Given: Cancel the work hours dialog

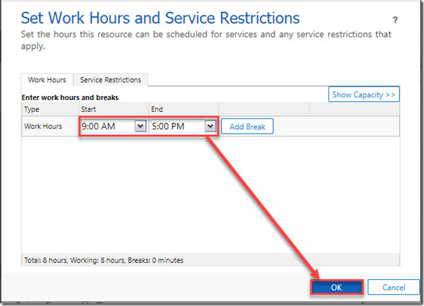Looking at the screenshot, I should click(393, 288).
